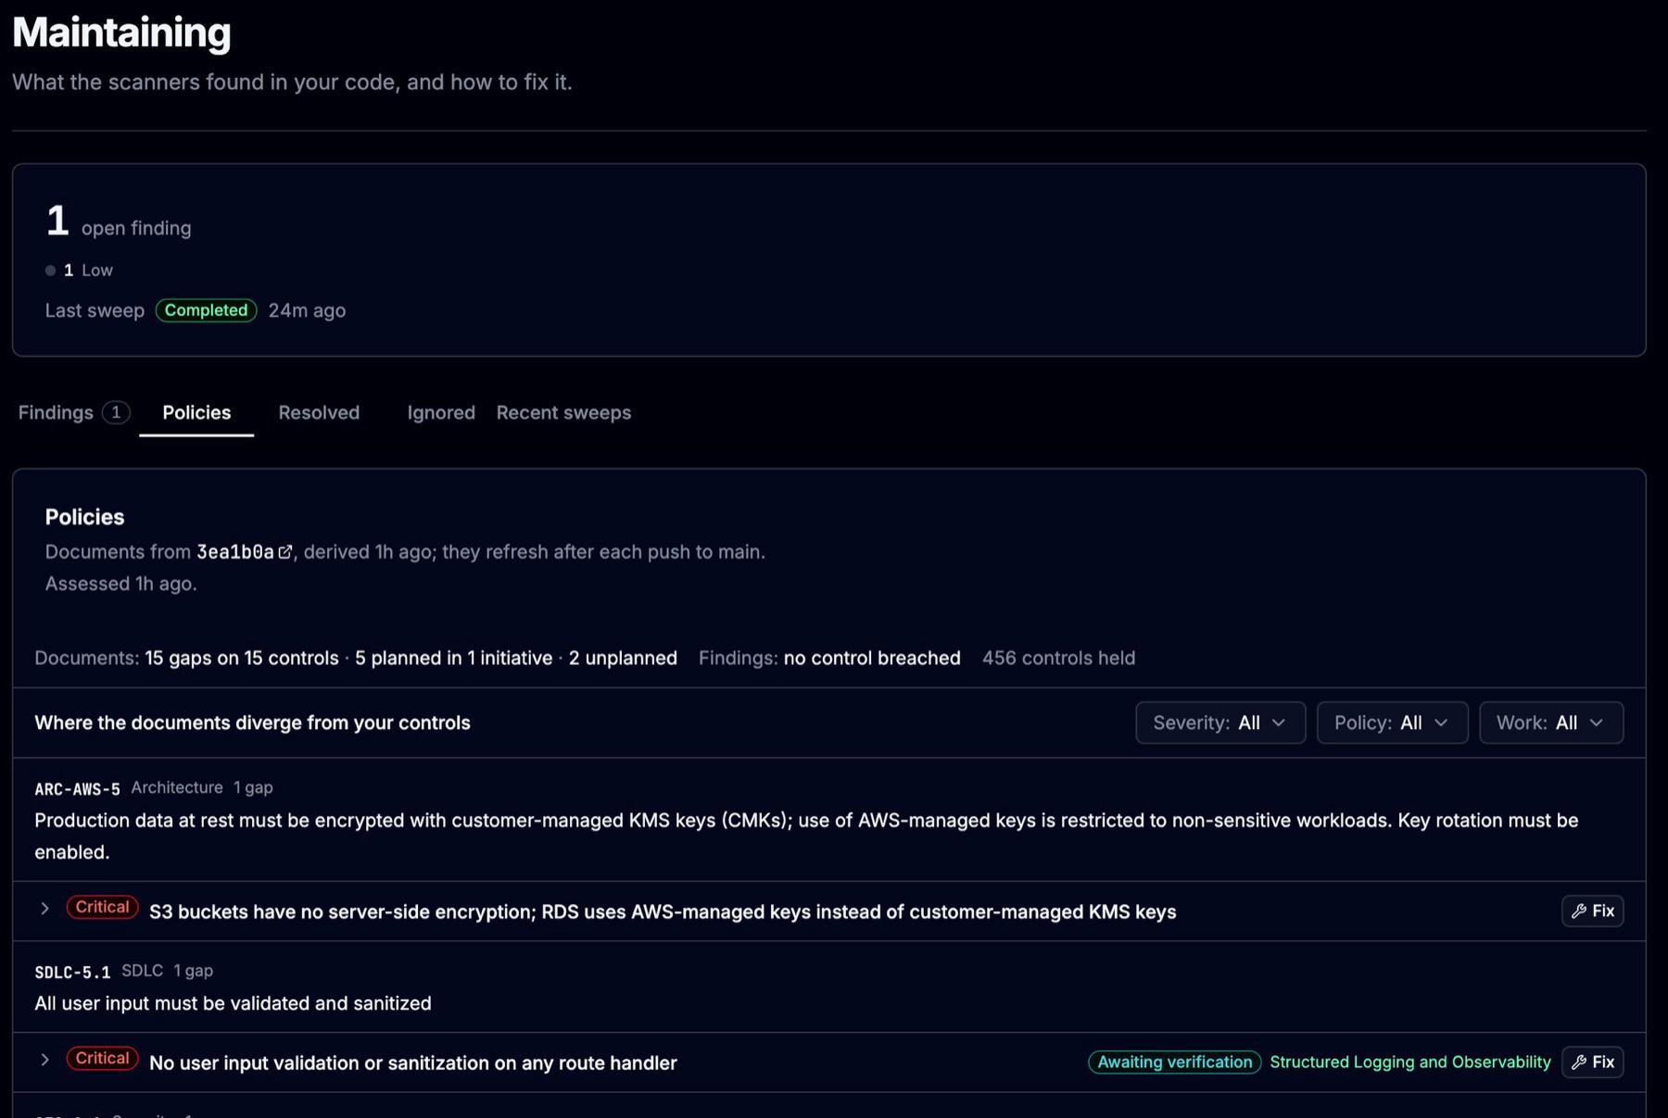The height and width of the screenshot is (1118, 1668).
Task: Open the Resolved tab
Action: tap(319, 412)
